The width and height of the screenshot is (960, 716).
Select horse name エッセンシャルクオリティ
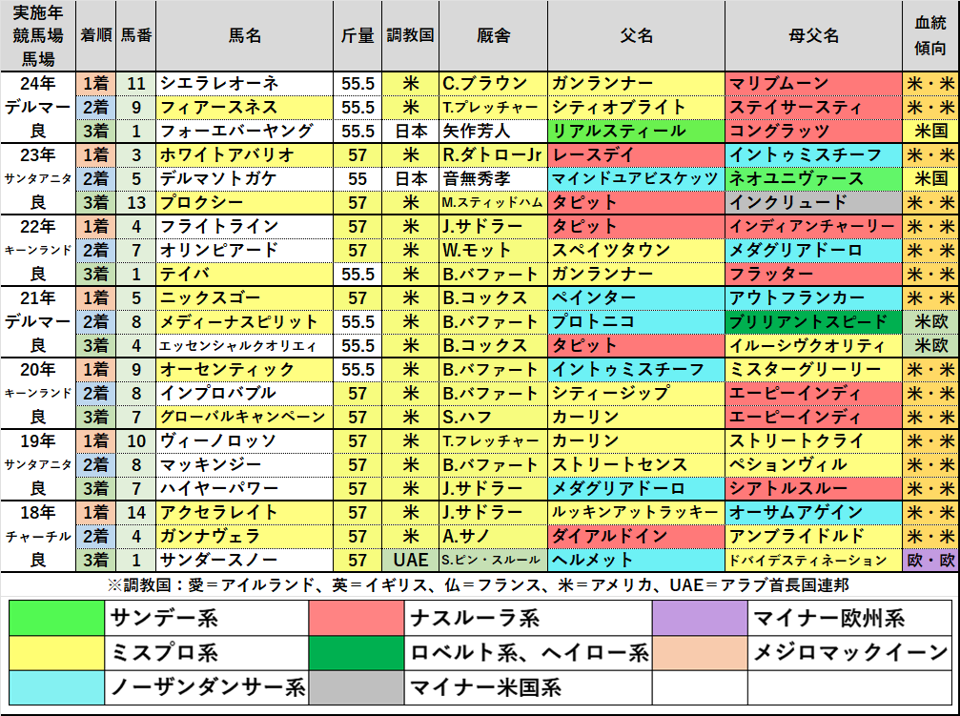[x=244, y=346]
